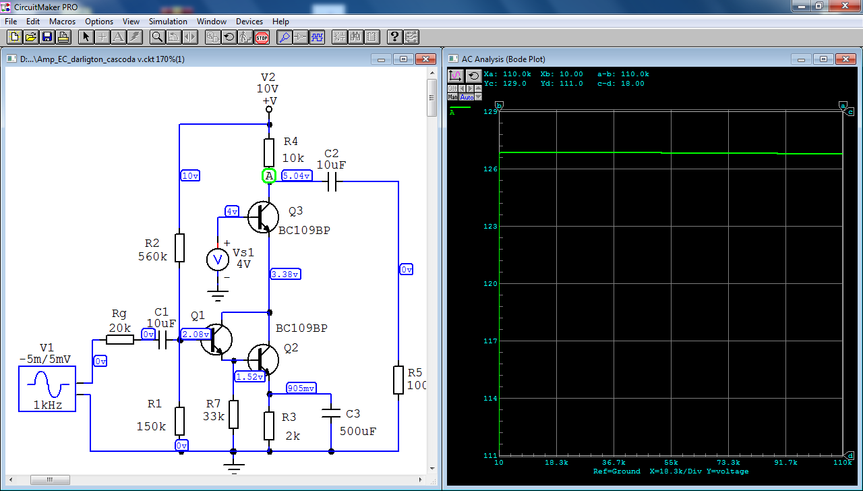This screenshot has height=491, width=863.
Task: Select the Text tool
Action: click(x=118, y=37)
